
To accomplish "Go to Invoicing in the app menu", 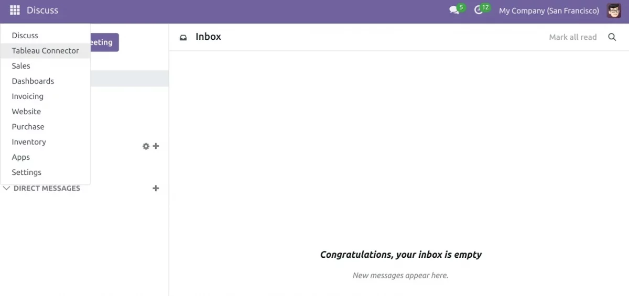I will (28, 96).
